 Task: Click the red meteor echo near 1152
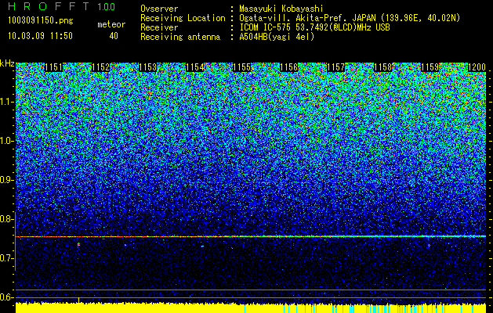tap(78, 244)
